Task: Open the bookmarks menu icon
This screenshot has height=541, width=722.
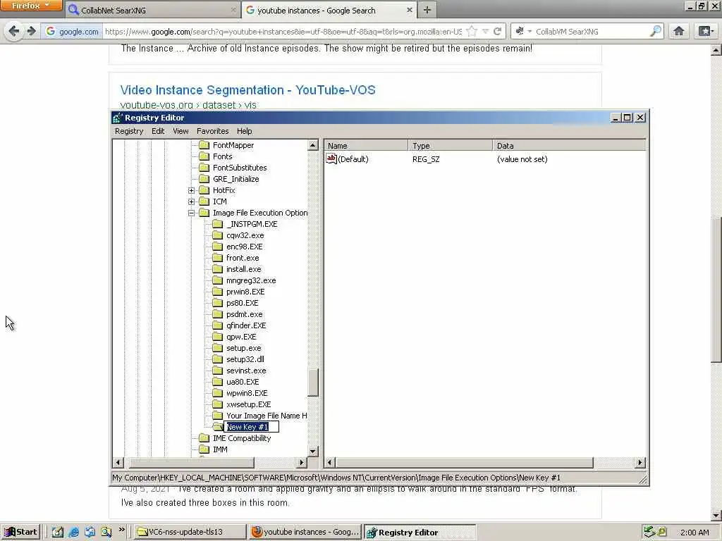Action: pyautogui.click(x=706, y=31)
